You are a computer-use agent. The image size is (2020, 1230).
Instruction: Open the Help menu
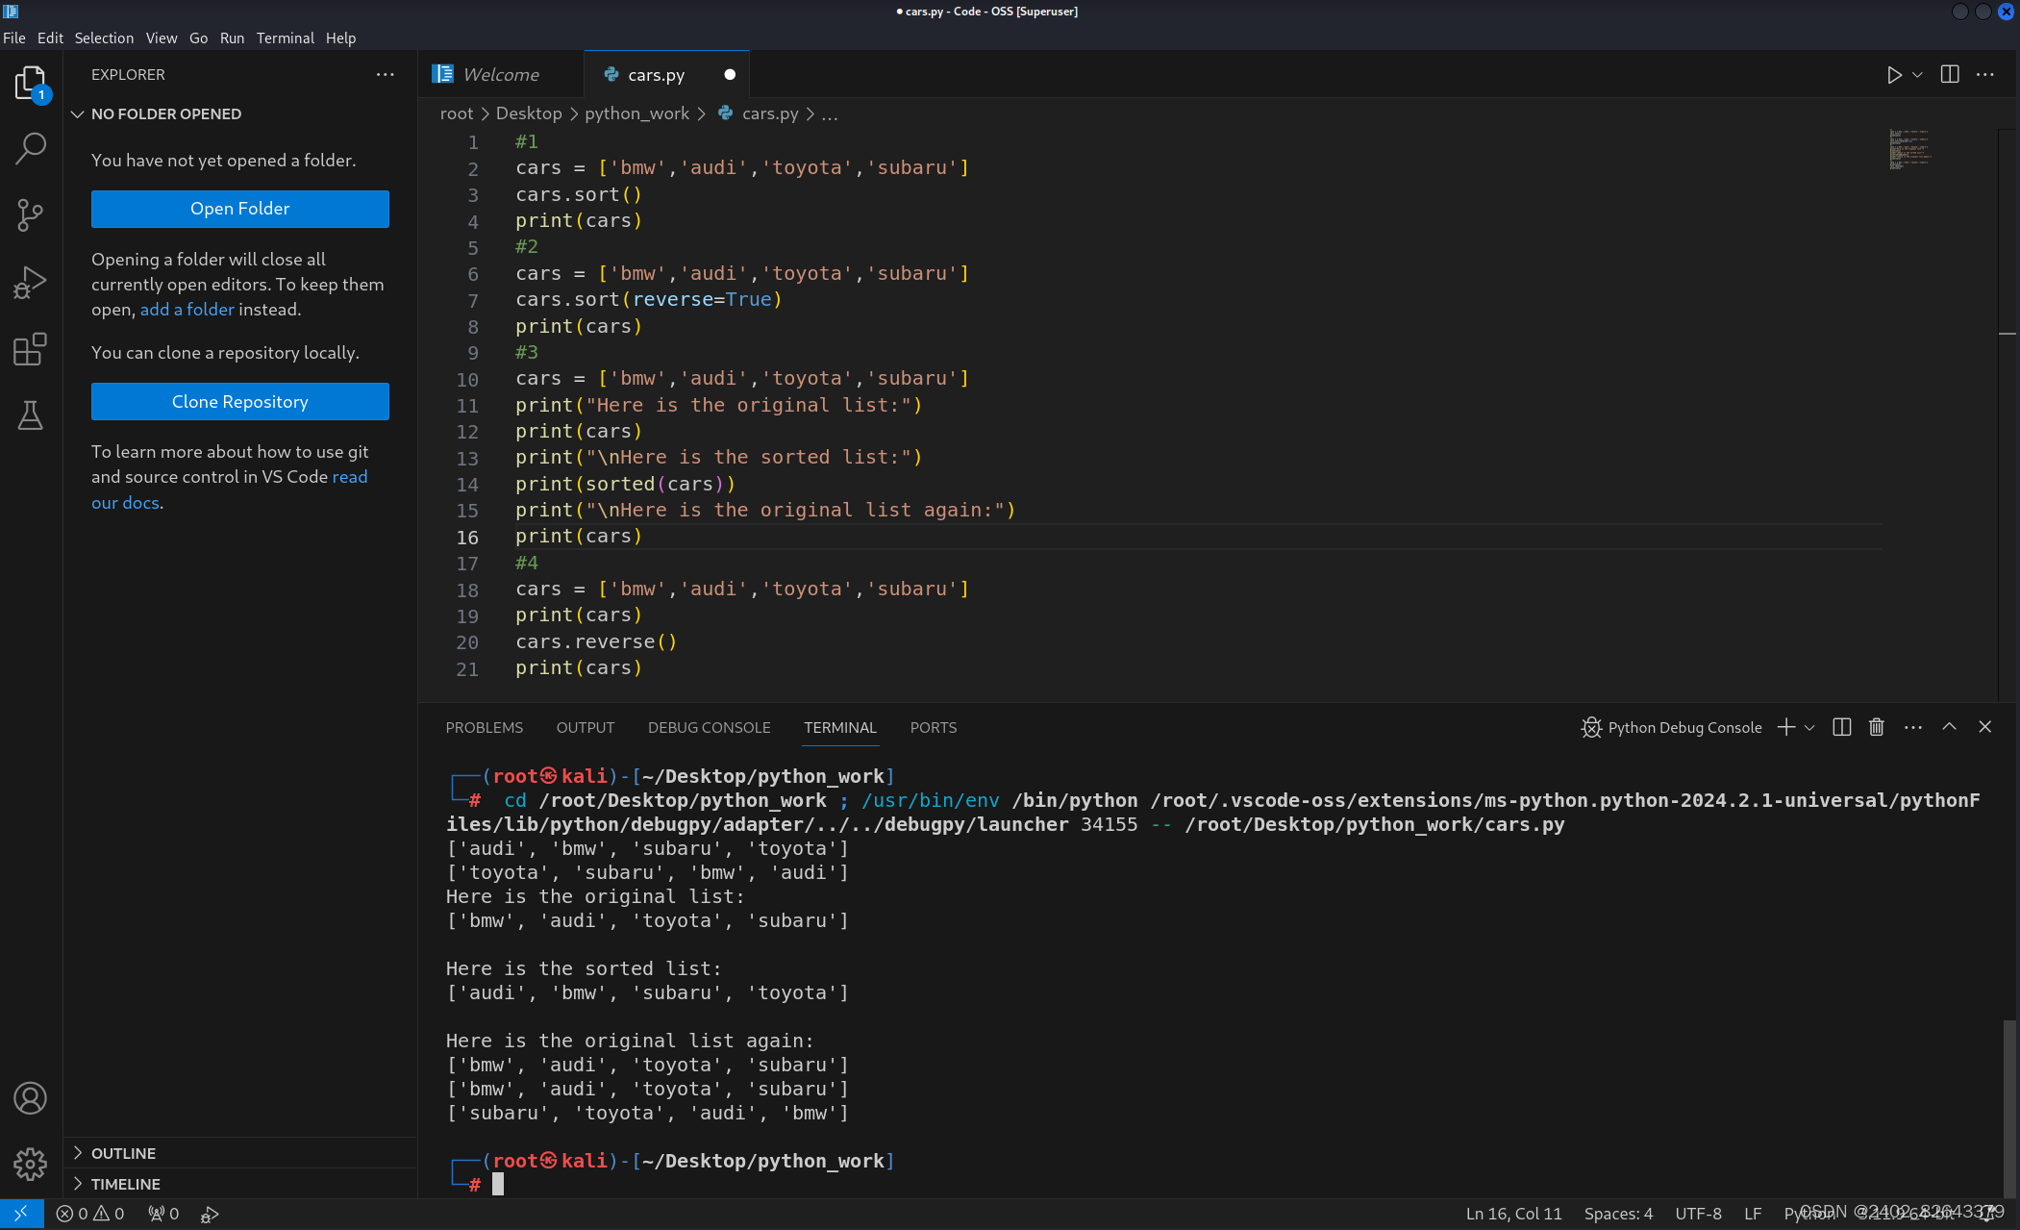(340, 38)
